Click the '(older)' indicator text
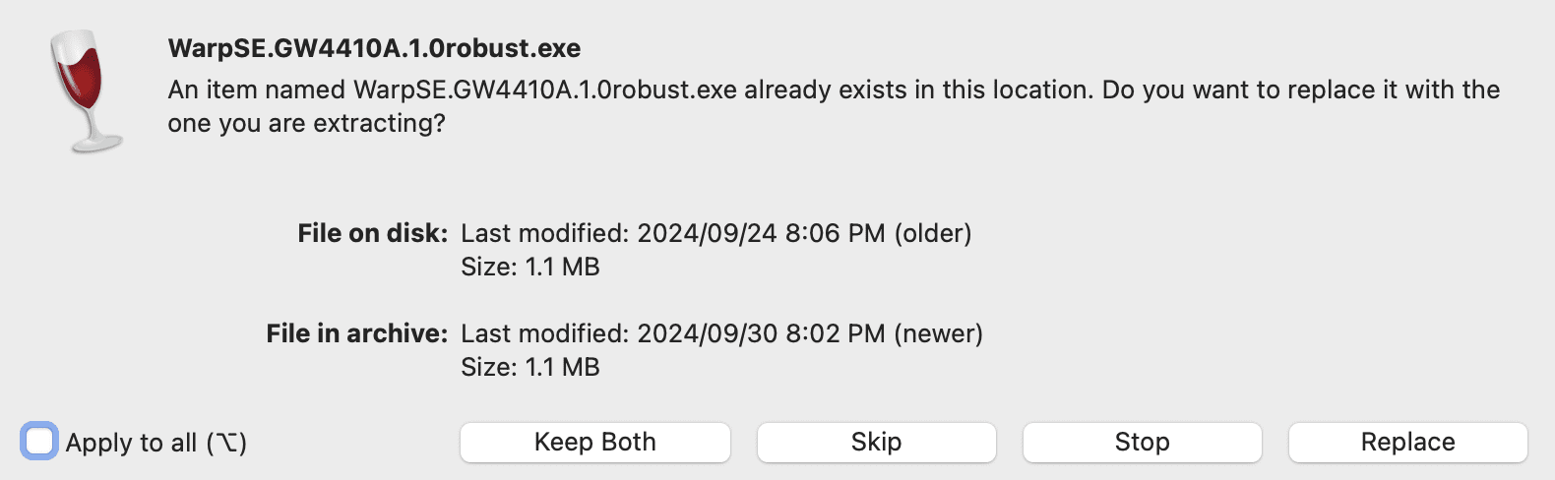1555x480 pixels. (x=932, y=233)
